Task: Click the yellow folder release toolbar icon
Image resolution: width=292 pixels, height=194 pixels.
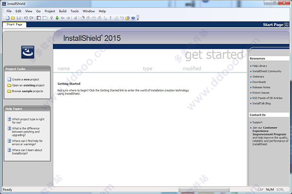Action: click(128, 18)
